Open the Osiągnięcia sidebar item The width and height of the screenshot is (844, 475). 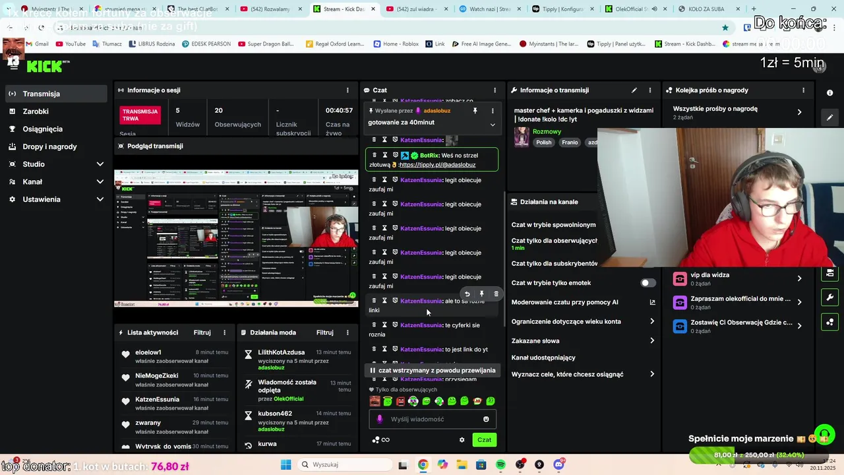tap(55, 129)
